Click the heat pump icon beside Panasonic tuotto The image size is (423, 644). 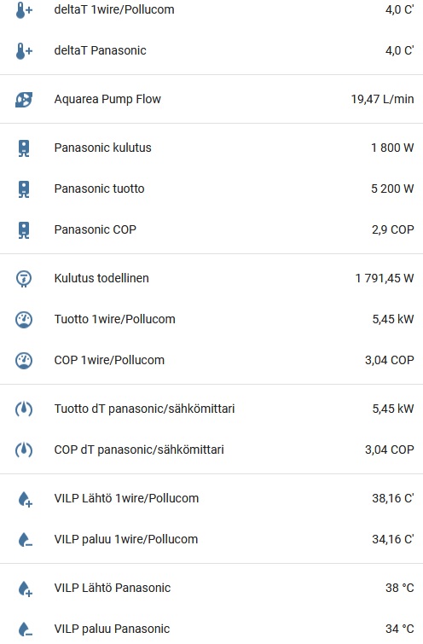click(24, 189)
